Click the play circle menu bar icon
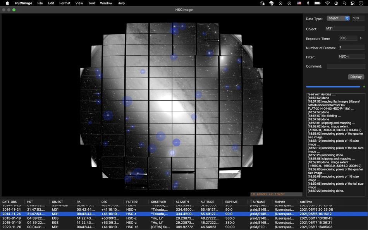This screenshot has width=368, height=230. point(280,3)
